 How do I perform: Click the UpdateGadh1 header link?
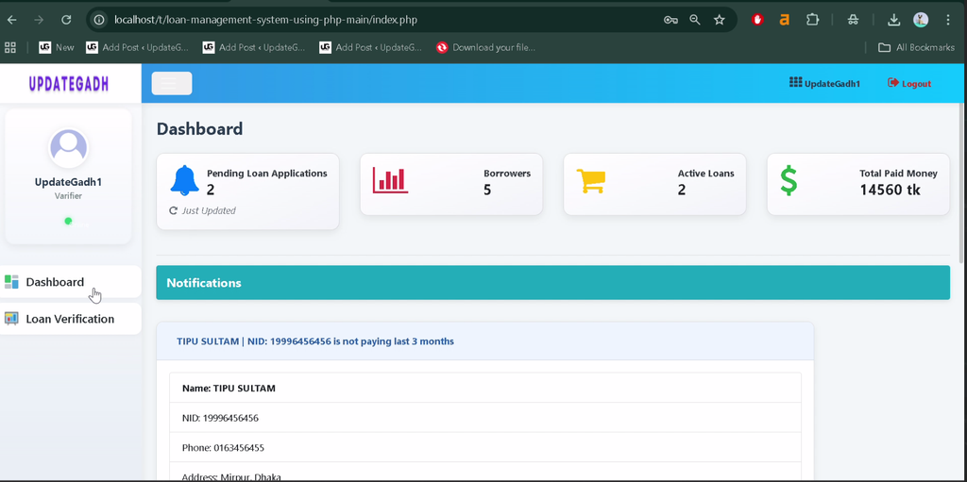824,83
